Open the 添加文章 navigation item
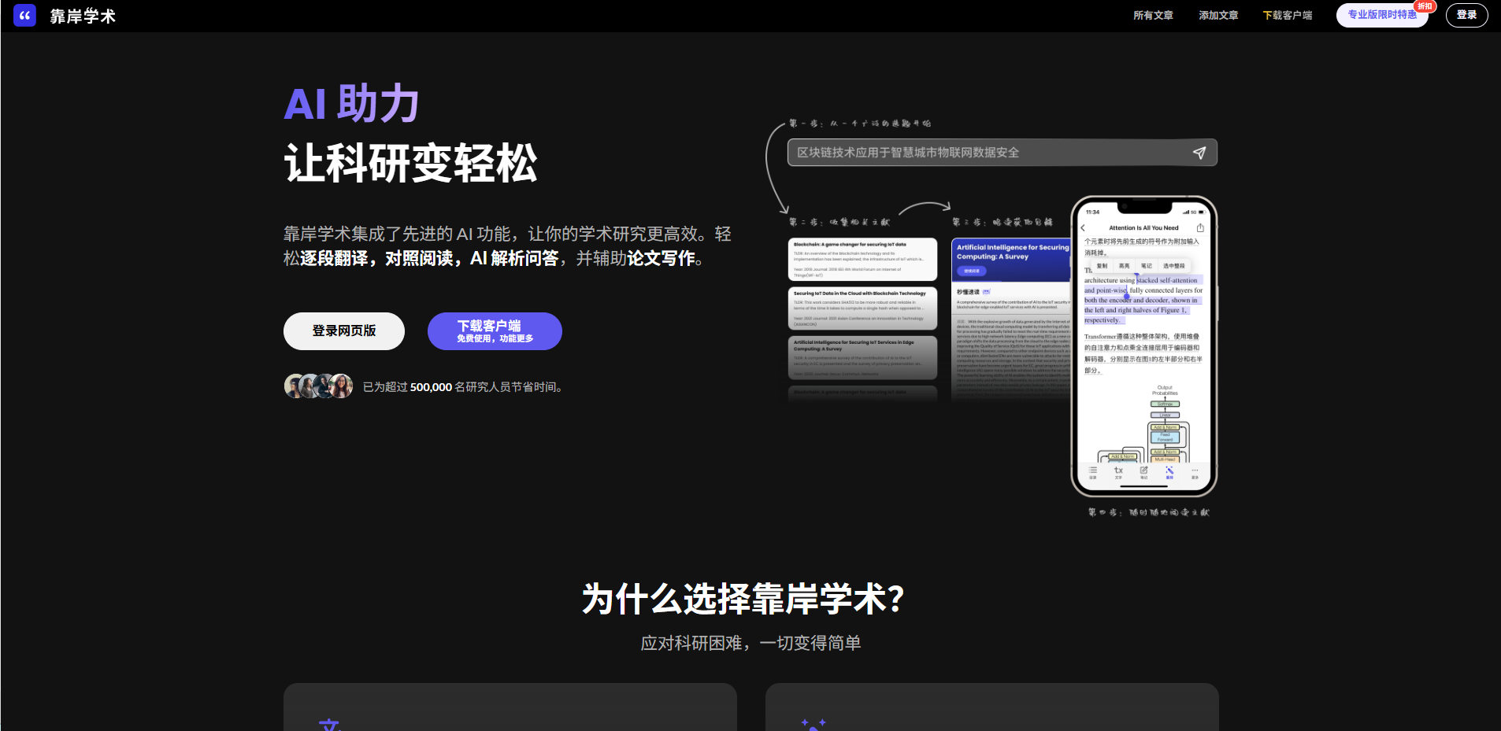1501x731 pixels. [1217, 15]
